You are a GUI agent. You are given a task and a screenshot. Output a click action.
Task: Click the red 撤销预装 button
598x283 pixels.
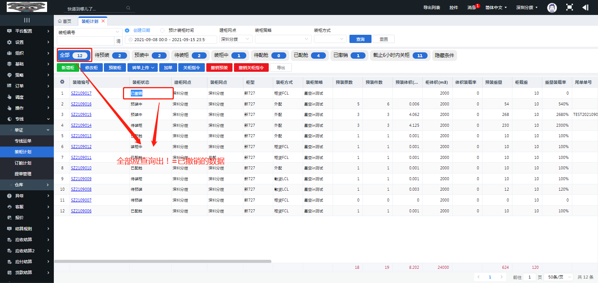click(x=219, y=68)
